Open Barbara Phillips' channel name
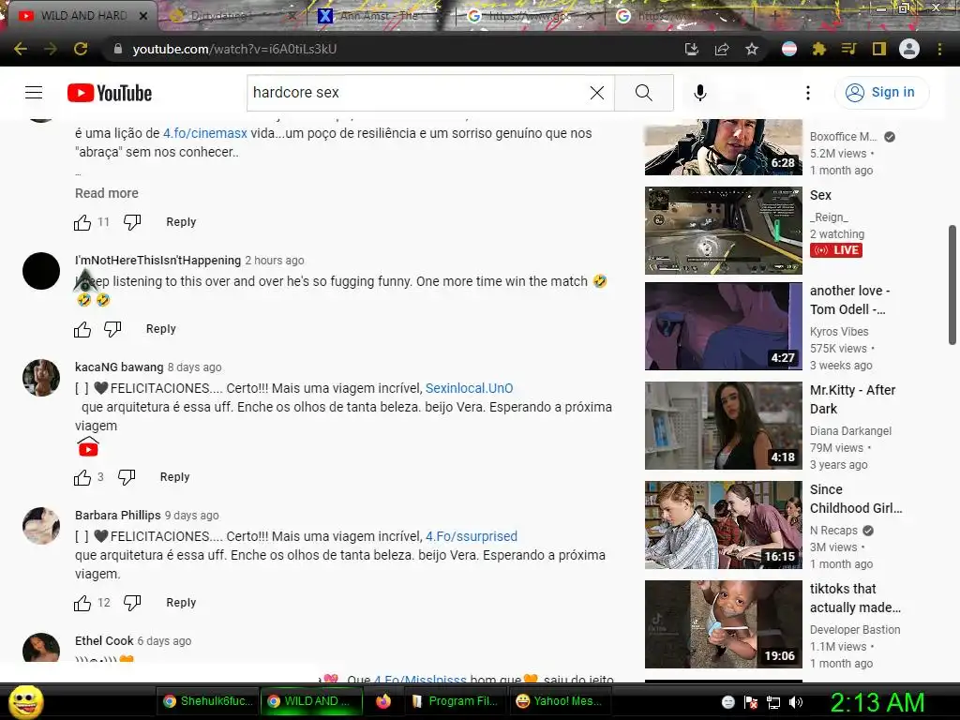Image resolution: width=960 pixels, height=720 pixels. pos(117,515)
